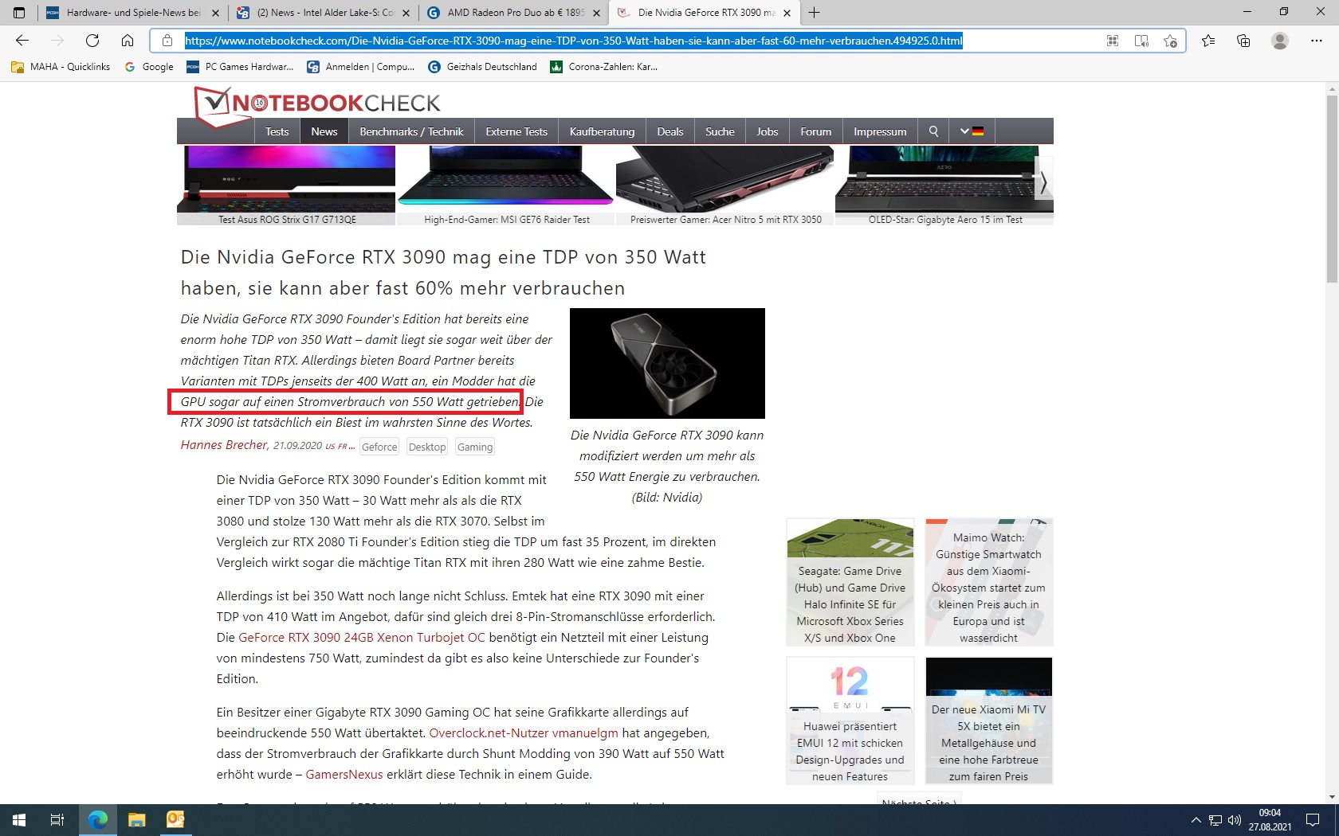Open Task View on the taskbar

(x=57, y=820)
